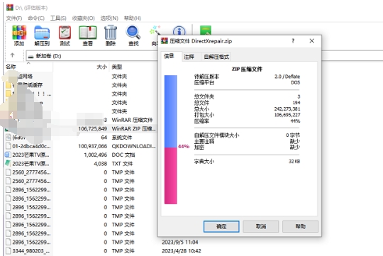Screen dimensions: 383x256
Task: Open the File (文件) menu
Action: [x=14, y=18]
